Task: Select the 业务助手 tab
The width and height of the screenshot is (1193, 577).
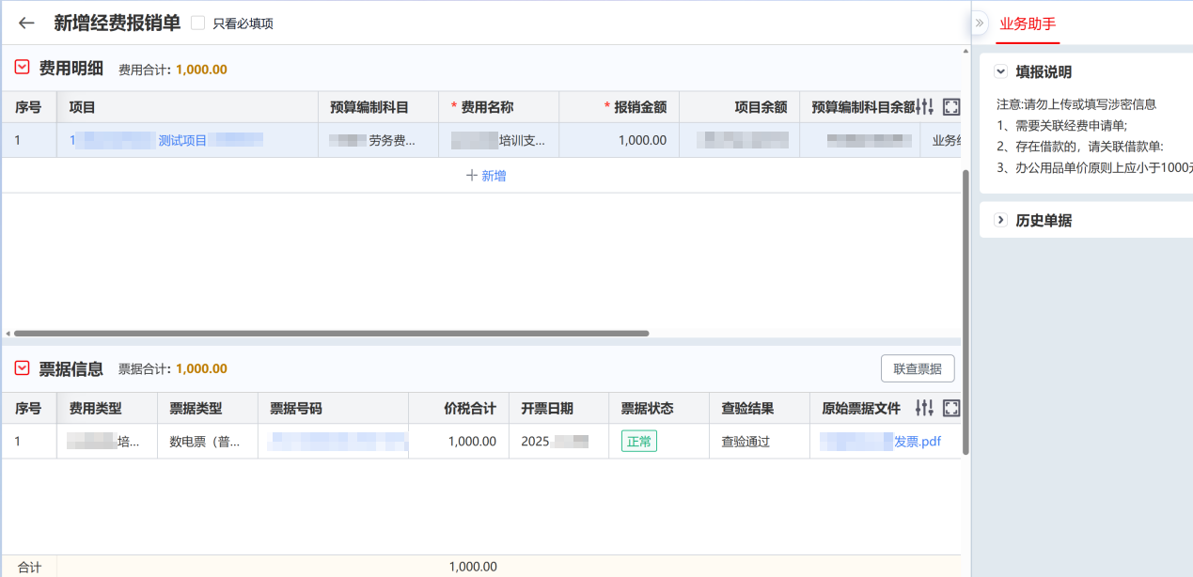Action: click(1027, 23)
